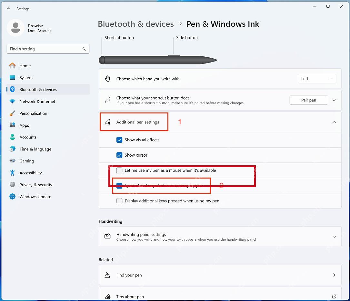The height and width of the screenshot is (301, 350).
Task: Open the Left hand selection dropdown
Action: 317,79
